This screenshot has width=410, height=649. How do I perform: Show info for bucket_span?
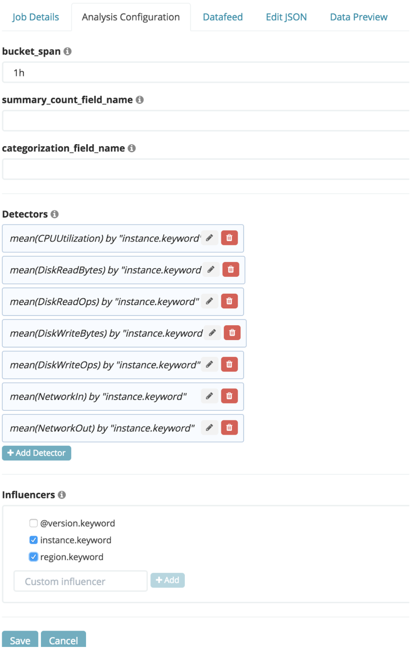click(x=68, y=51)
